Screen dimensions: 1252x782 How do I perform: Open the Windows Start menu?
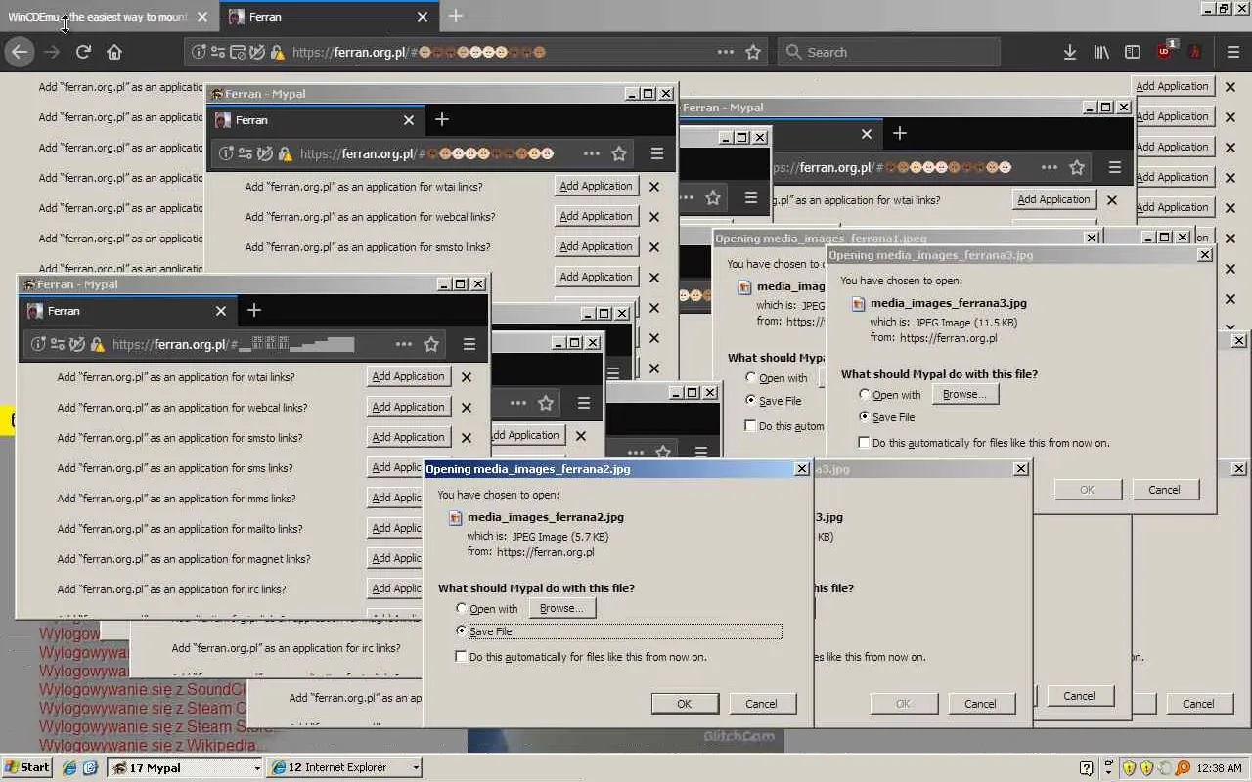[27, 767]
